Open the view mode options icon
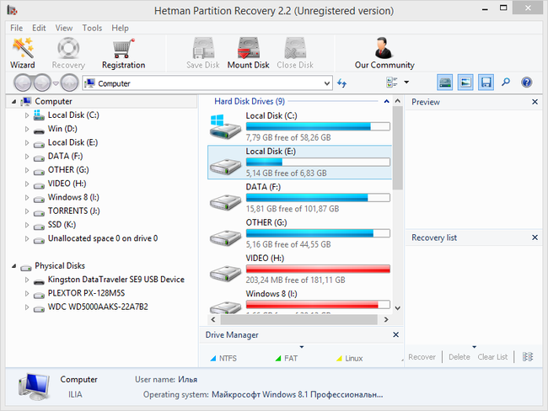 click(392, 83)
